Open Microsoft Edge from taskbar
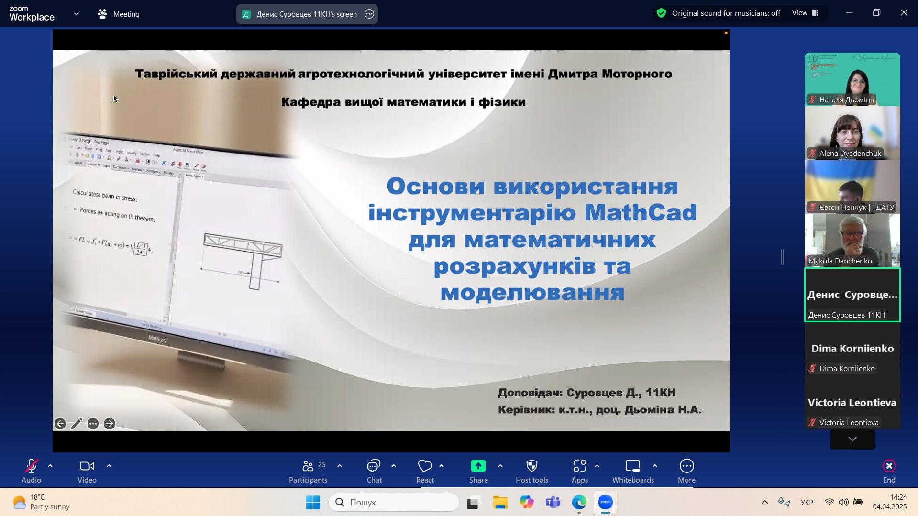Screen dimensions: 918x516 click(x=579, y=502)
